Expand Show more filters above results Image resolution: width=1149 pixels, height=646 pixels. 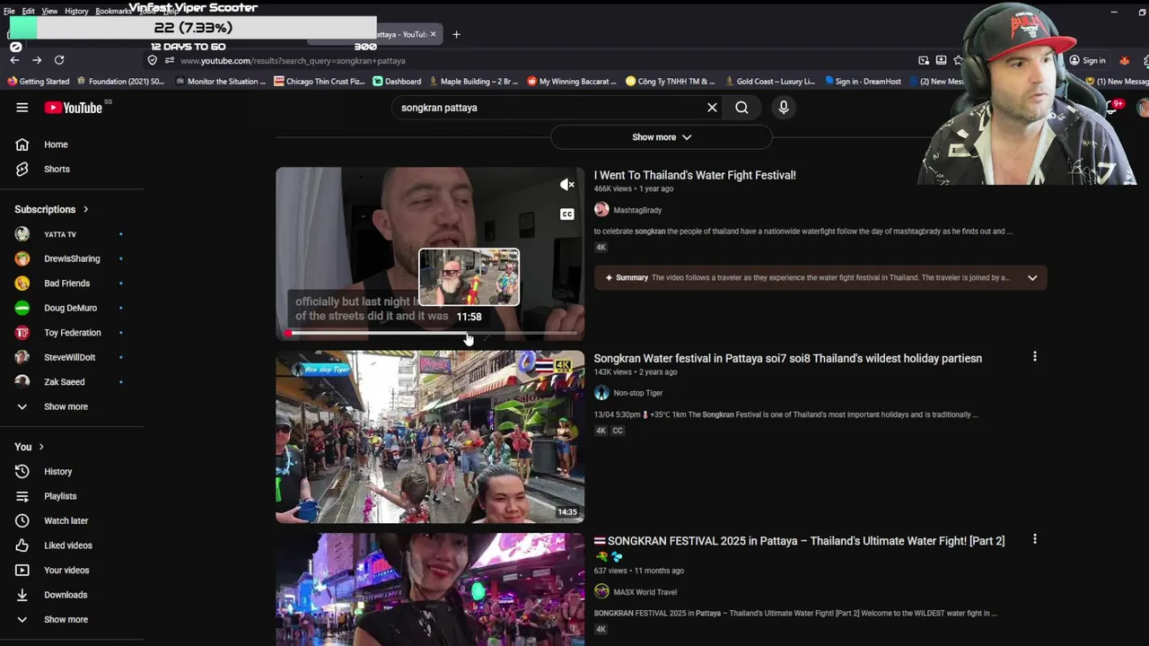point(662,137)
